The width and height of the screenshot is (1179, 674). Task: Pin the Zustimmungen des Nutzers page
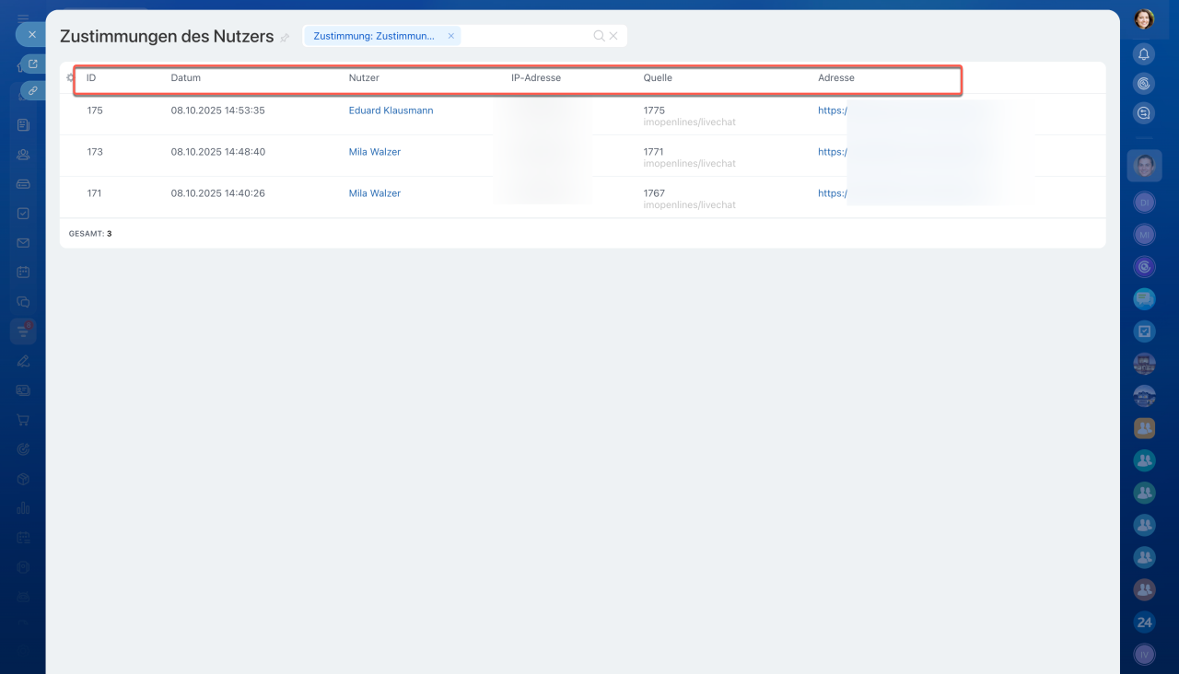click(285, 38)
